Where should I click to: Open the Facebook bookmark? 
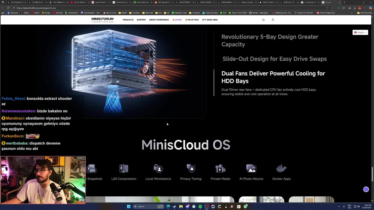[13, 13]
